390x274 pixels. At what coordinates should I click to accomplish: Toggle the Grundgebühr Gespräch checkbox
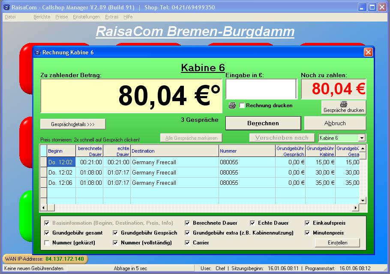[x=115, y=233]
